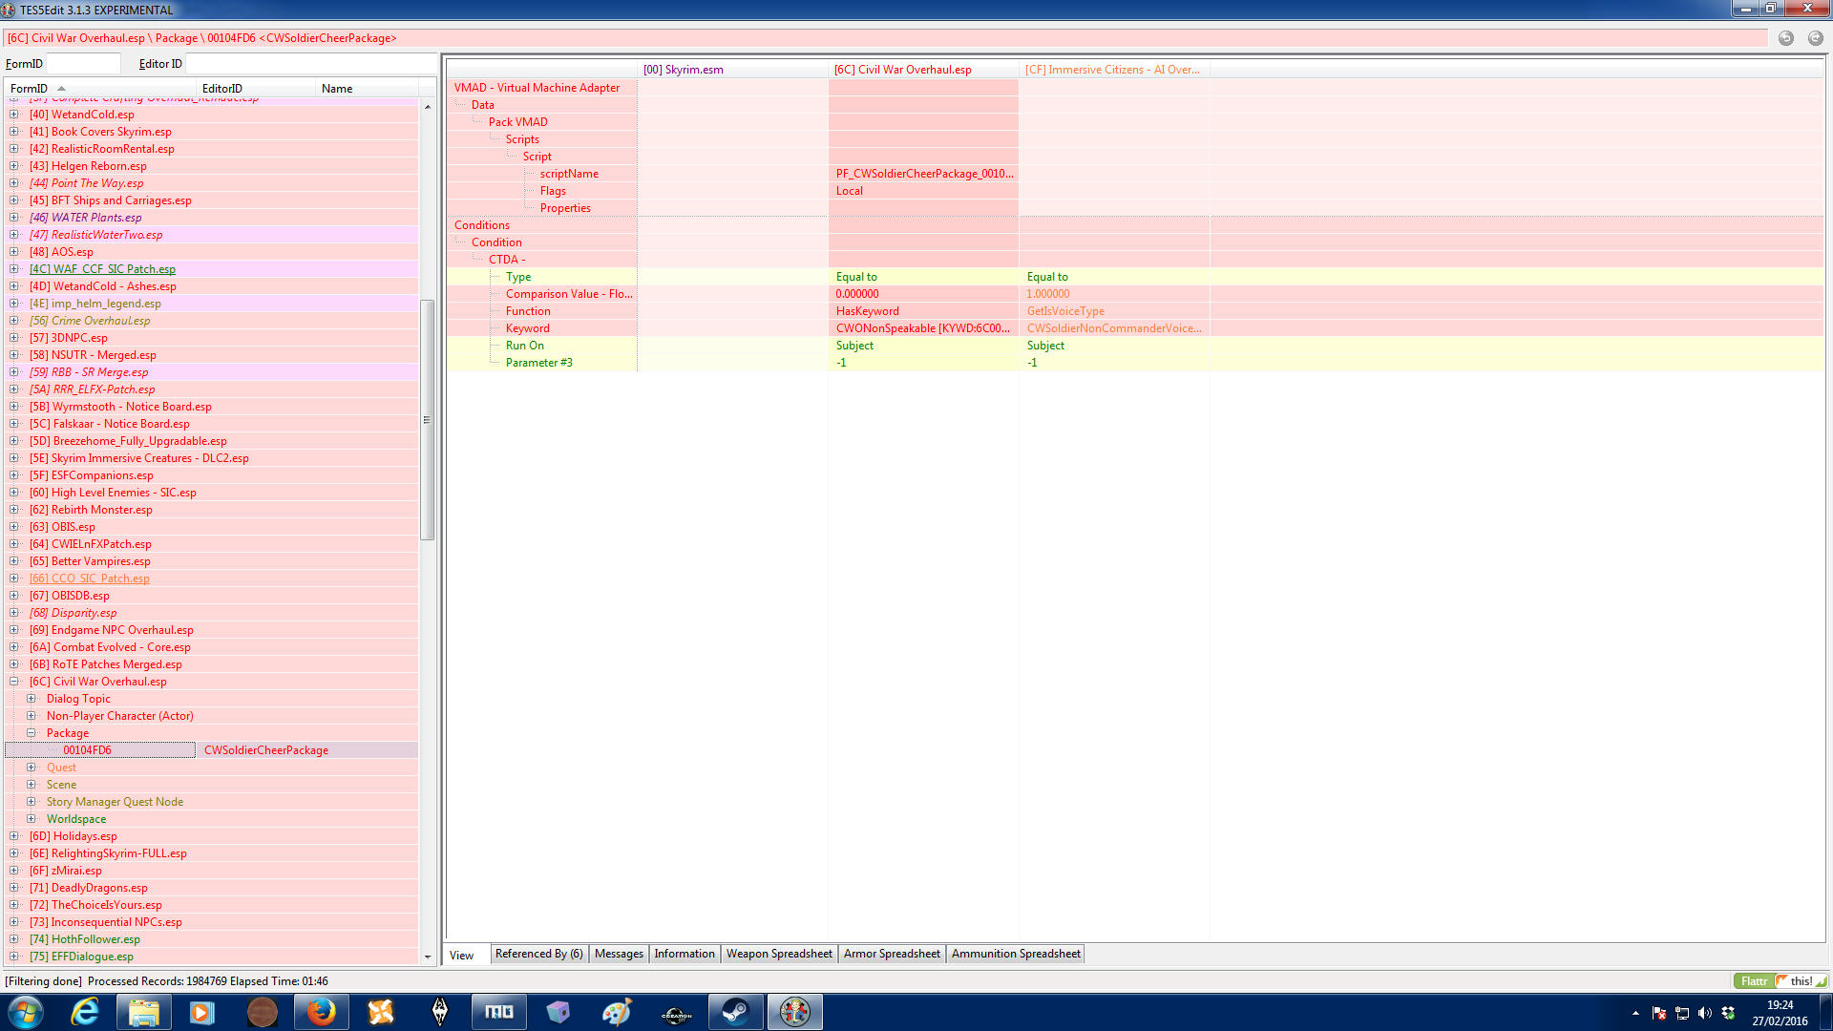This screenshot has height=1031, width=1833.
Task: Collapse the Package group
Action: tap(32, 733)
